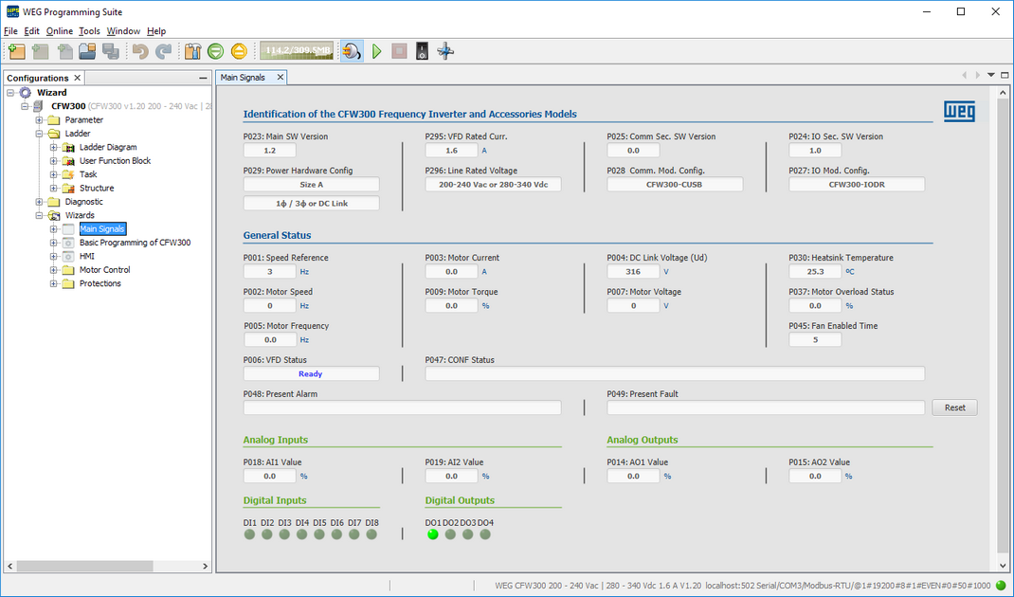The image size is (1014, 597).
Task: Click the Reset fault button
Action: coord(954,407)
